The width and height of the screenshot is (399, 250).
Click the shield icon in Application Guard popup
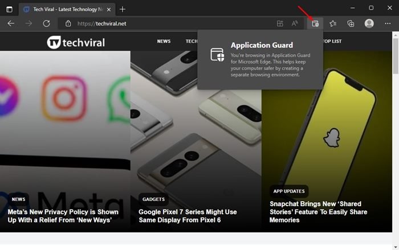(217, 55)
